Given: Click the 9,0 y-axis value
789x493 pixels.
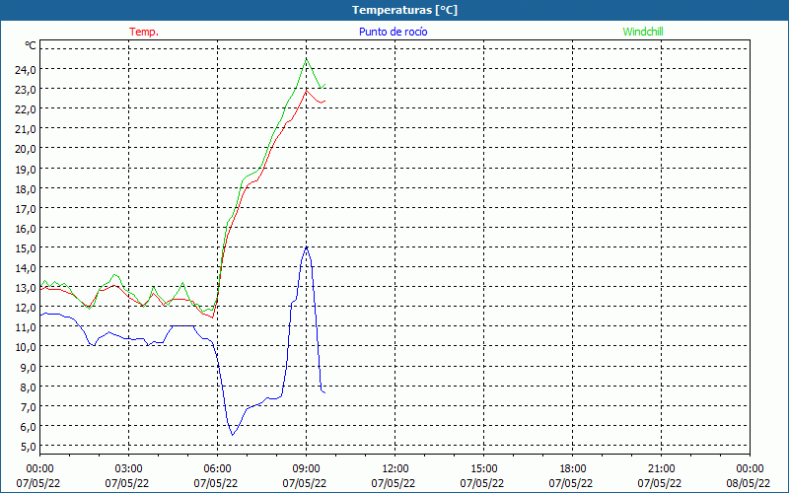Looking at the screenshot, I should pos(28,367).
